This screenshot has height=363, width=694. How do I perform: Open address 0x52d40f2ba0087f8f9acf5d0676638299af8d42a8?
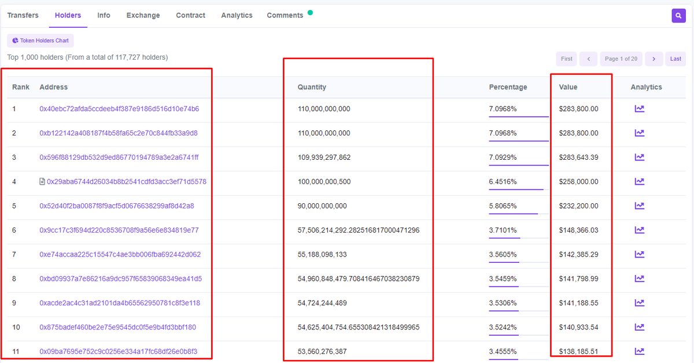pos(117,206)
